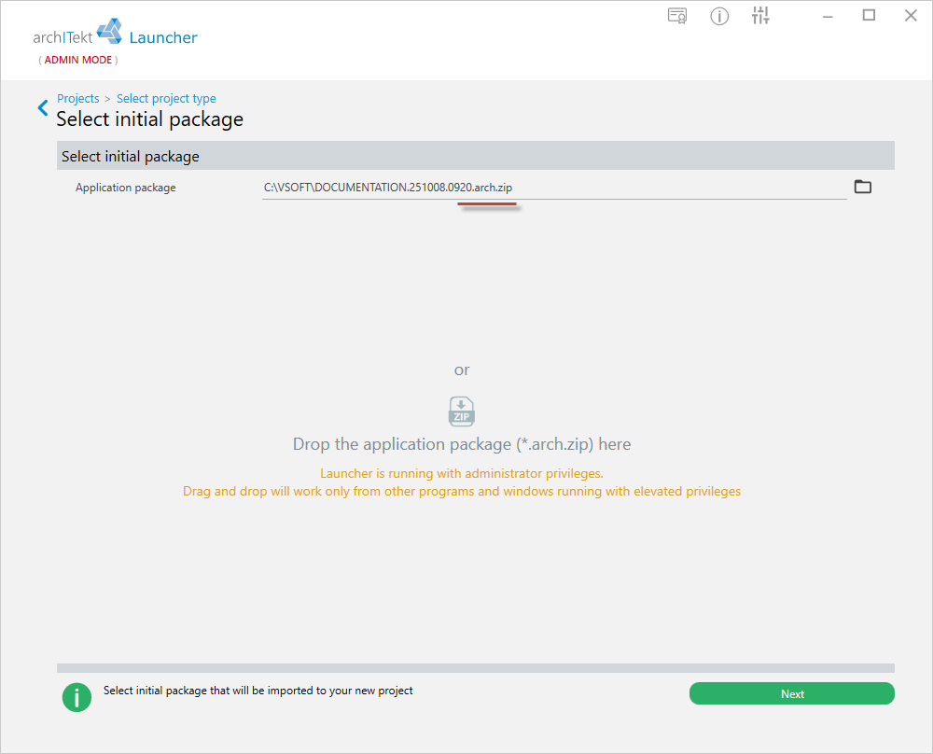Click the 'or' separator text
Screen dimensions: 933x754
(462, 370)
